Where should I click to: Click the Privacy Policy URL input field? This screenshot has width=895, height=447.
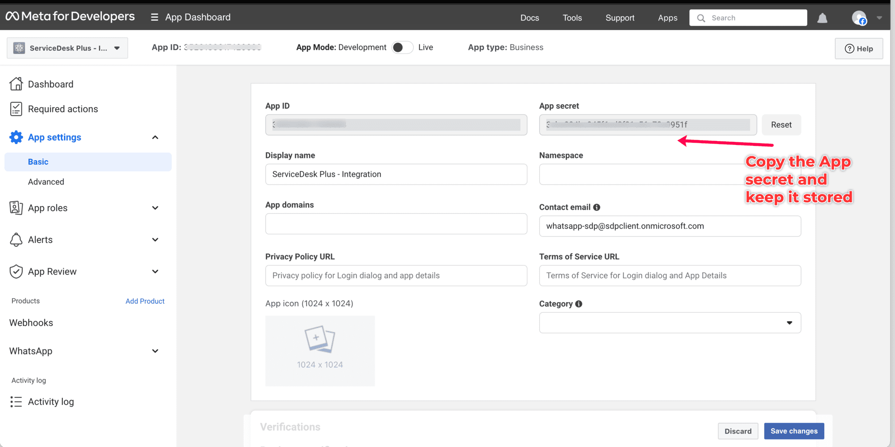pos(396,276)
